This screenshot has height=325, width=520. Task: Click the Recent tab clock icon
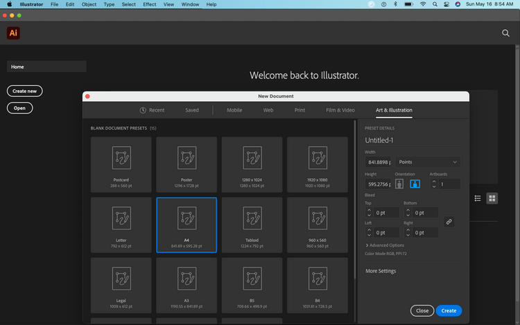(143, 110)
